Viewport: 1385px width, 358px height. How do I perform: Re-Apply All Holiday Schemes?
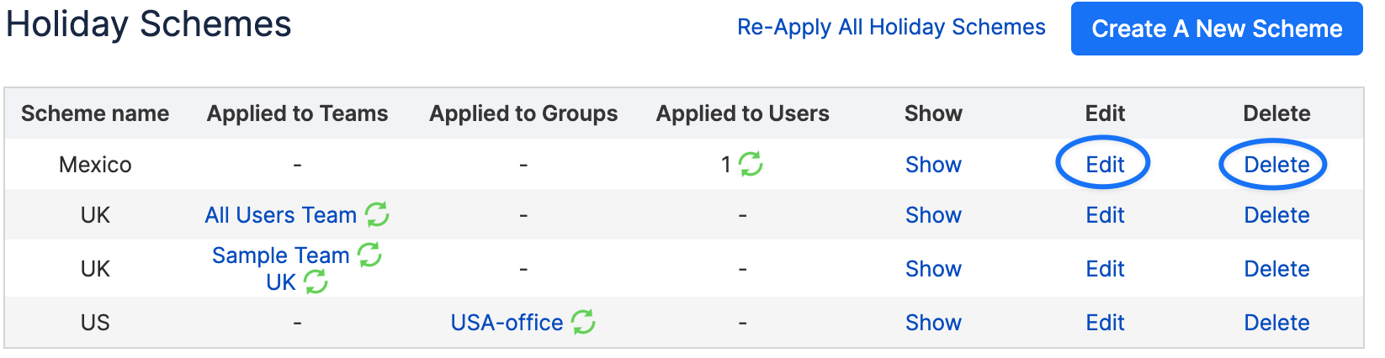pos(891,28)
